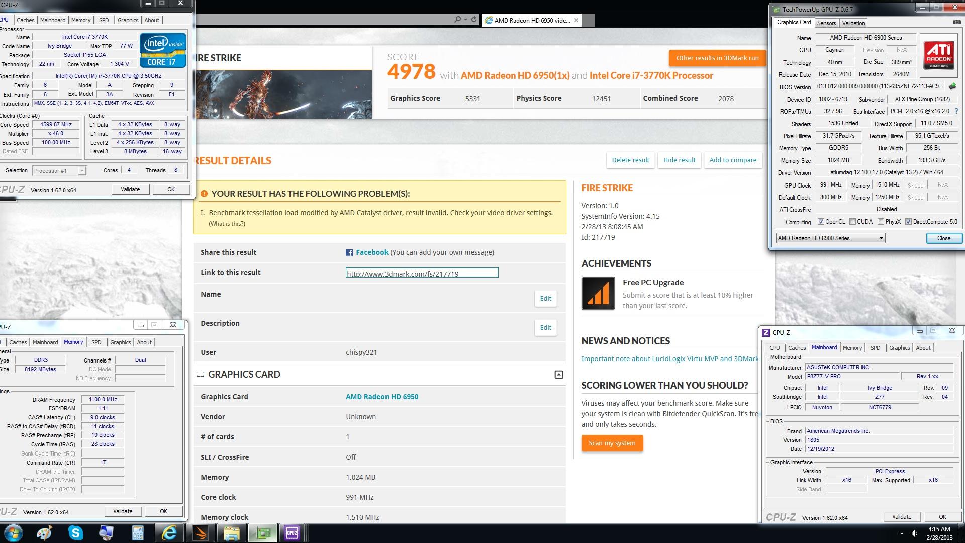The height and width of the screenshot is (543, 965).
Task: Click OK in memory CPU-Z window
Action: coord(163,511)
